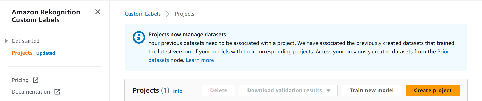Open Info link next to Projects heading
Viewport: 482px width, 101px height.
coord(178,91)
